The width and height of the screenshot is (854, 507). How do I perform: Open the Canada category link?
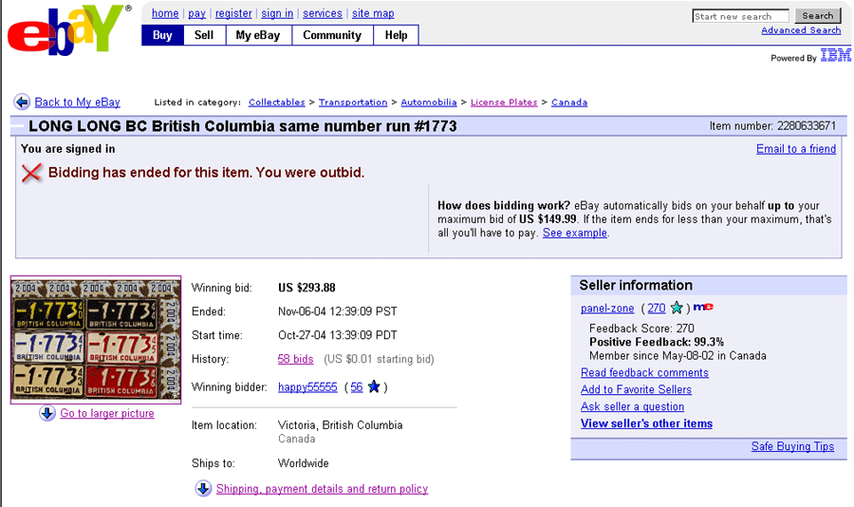pos(569,102)
